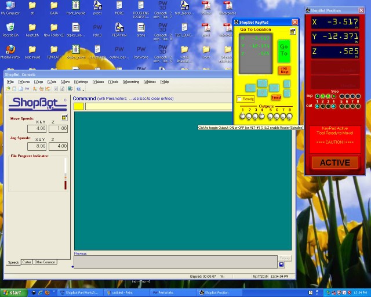This screenshot has width=371, height=297.
Task: Click the open file icon in ShopBot toolbar
Action: 8,89
